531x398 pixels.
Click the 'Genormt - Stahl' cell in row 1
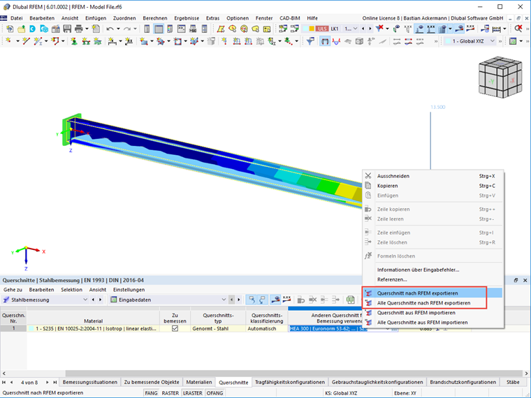[218, 329]
